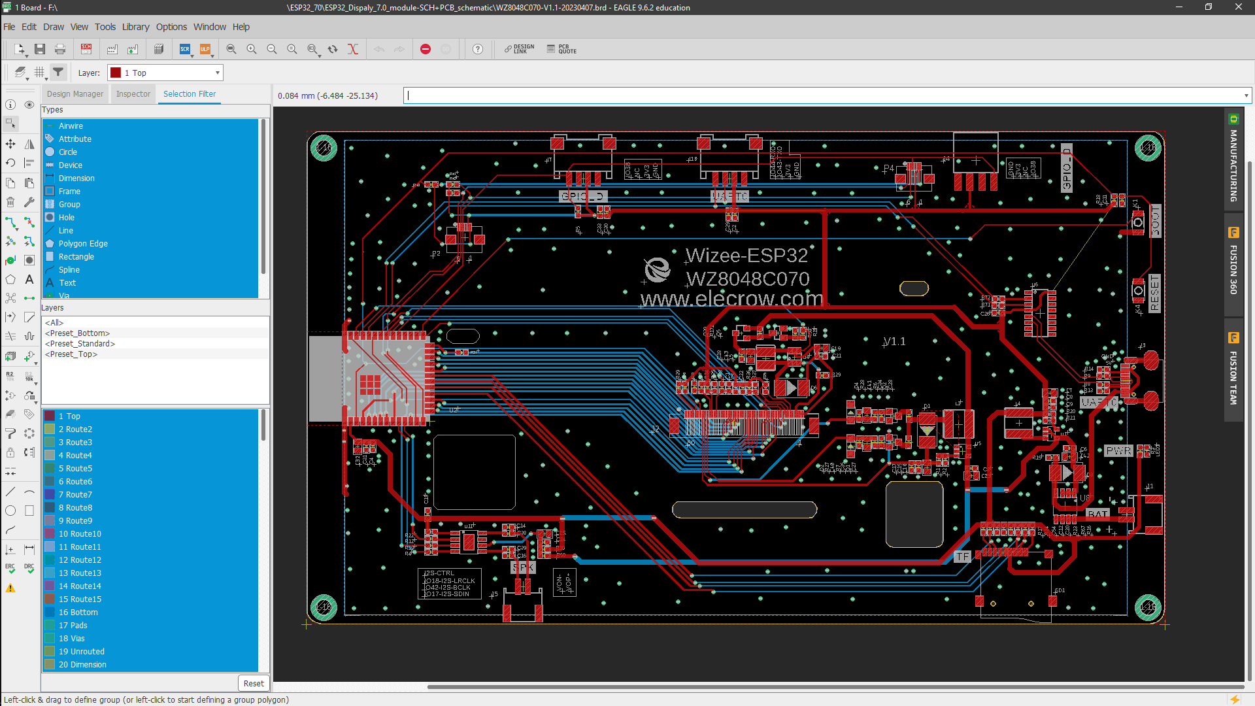Click the Print icon

pyautogui.click(x=60, y=49)
